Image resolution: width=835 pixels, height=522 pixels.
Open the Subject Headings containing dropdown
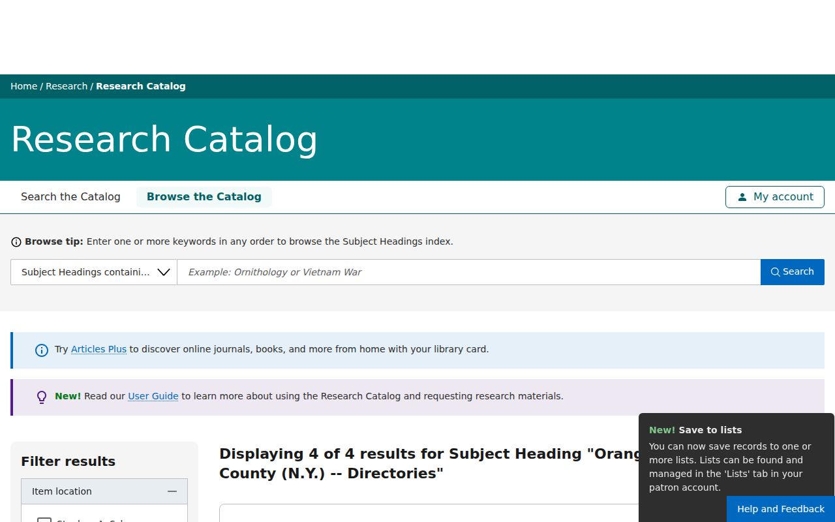(x=94, y=272)
